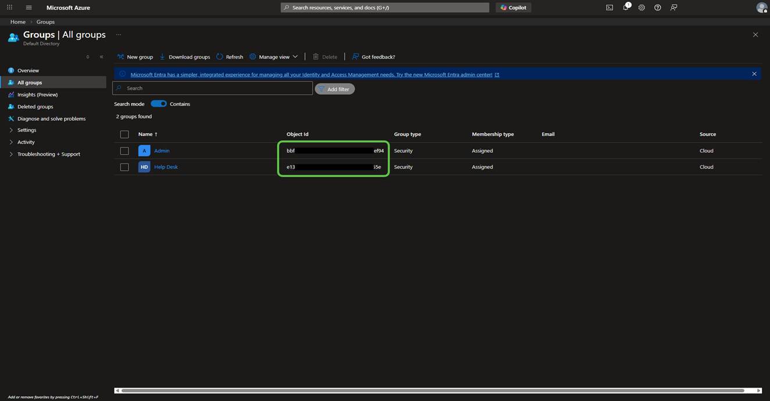Screen dimensions: 770x401
Task: Click the New group button
Action: [135, 57]
